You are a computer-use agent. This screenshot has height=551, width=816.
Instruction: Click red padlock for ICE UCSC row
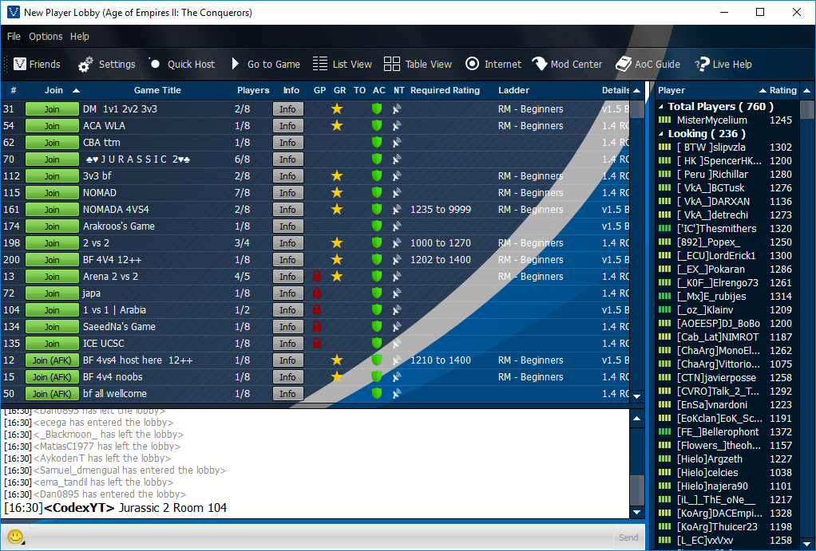pyautogui.click(x=317, y=343)
